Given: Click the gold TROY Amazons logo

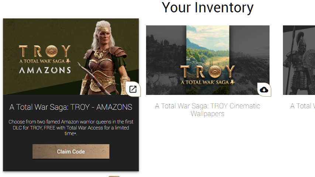Looking at the screenshot, I should coord(45,59).
